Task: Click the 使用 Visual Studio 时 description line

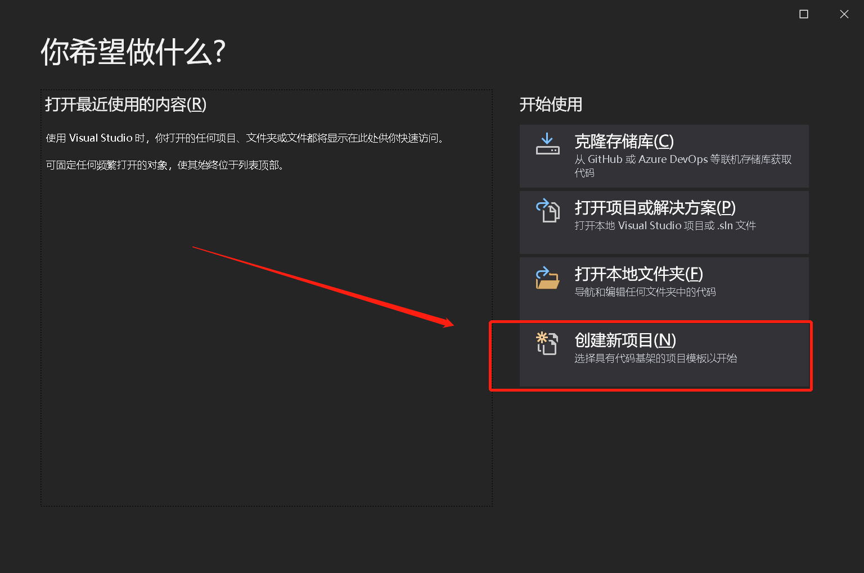Action: tap(246, 138)
